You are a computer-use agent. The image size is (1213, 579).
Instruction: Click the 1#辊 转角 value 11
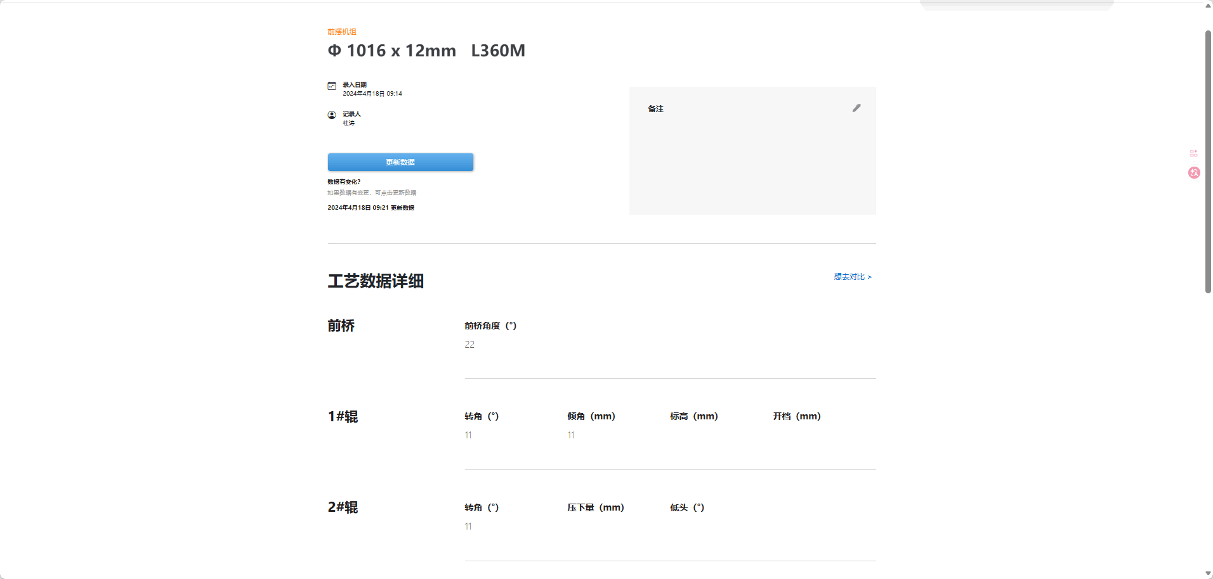click(468, 435)
